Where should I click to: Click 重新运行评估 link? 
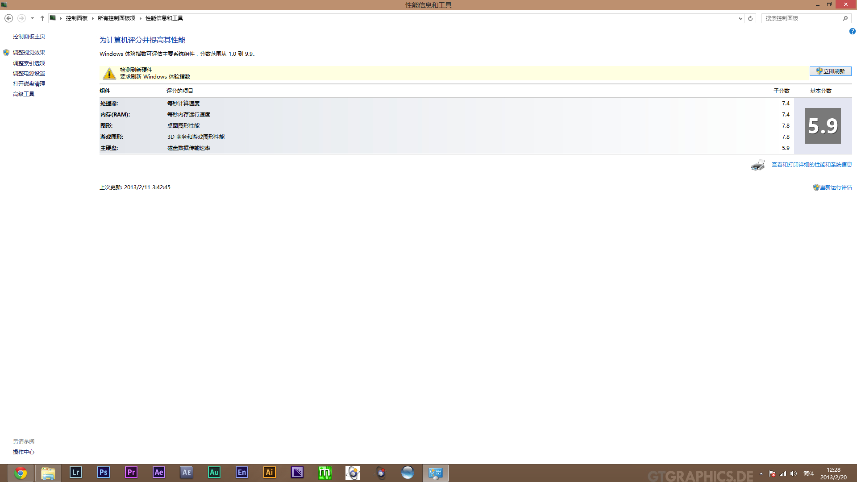(836, 187)
